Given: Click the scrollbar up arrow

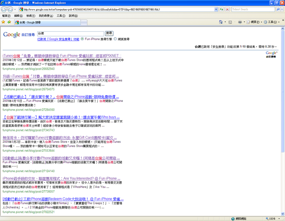Looking at the screenshot, I should tap(283, 28).
